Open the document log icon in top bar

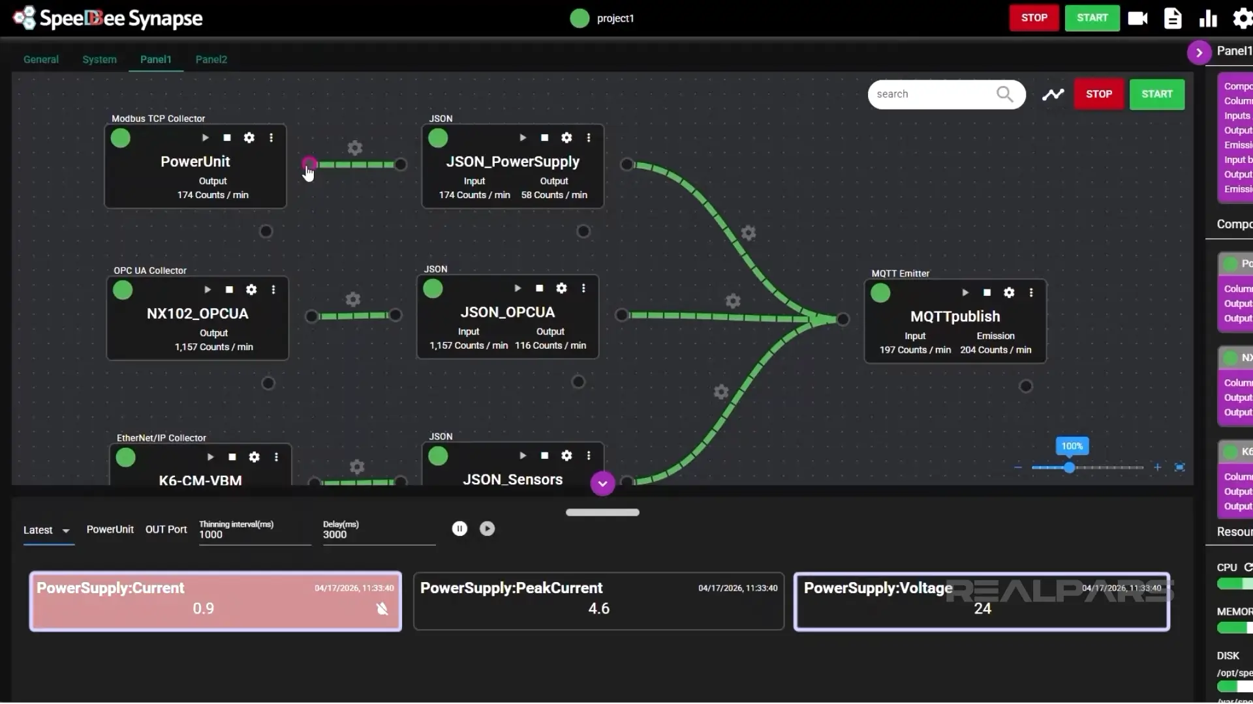pos(1173,18)
